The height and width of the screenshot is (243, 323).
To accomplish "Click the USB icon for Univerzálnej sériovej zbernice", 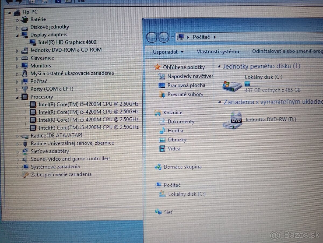I will 25,143.
